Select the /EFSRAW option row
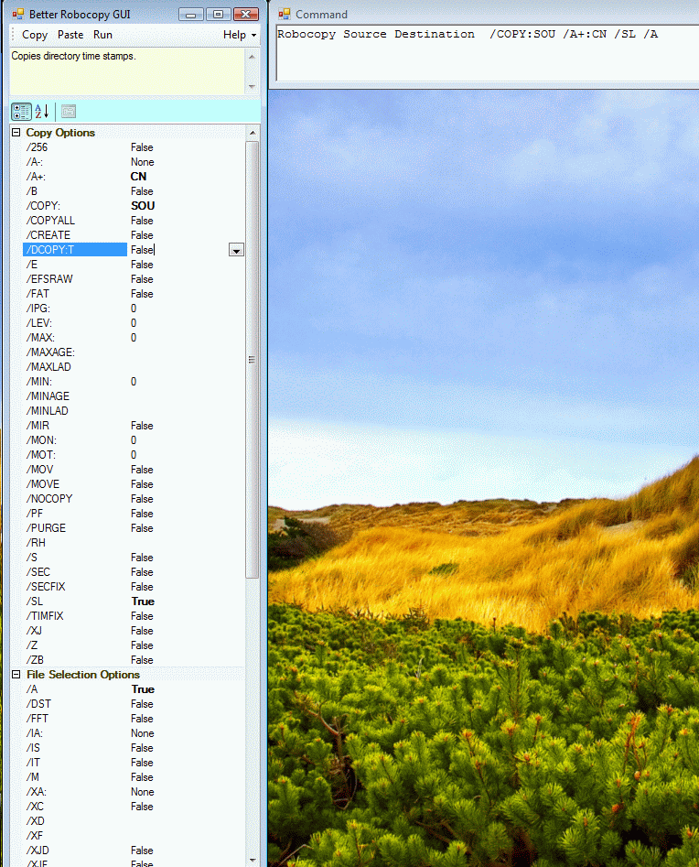699x867 pixels. (134, 279)
